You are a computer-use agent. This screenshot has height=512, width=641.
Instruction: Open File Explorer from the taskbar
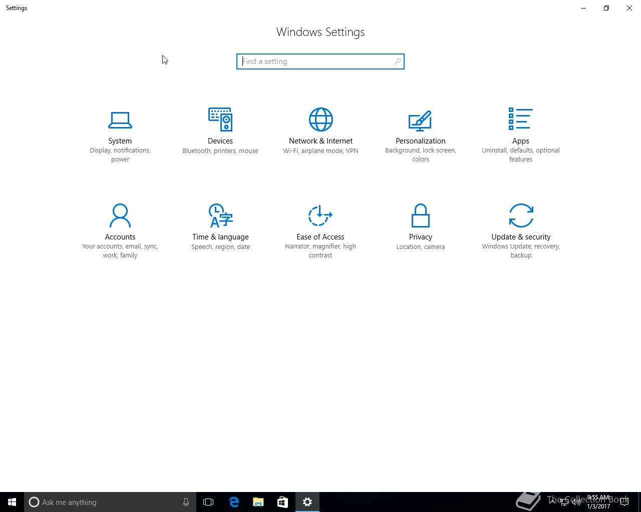[x=258, y=502]
